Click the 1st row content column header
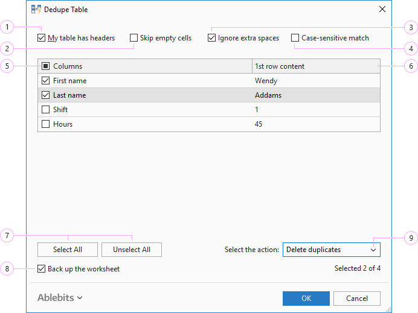 click(316, 66)
